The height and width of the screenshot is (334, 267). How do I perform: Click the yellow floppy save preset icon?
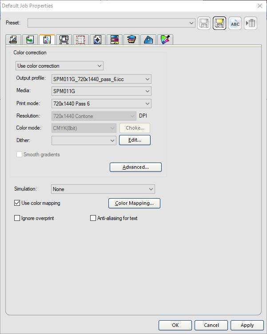(x=219, y=23)
